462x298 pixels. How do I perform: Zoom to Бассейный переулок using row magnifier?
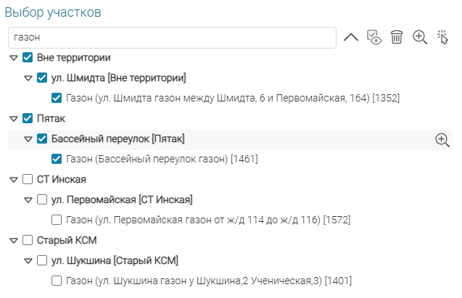click(442, 140)
